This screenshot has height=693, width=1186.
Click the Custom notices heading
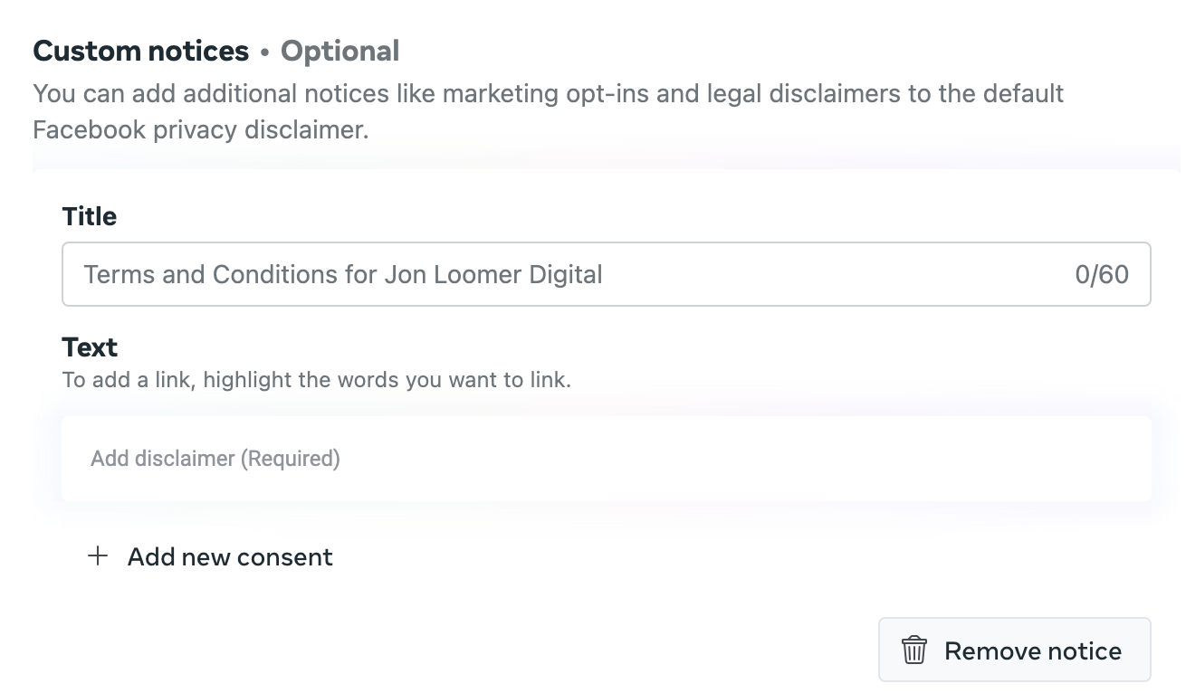click(140, 52)
